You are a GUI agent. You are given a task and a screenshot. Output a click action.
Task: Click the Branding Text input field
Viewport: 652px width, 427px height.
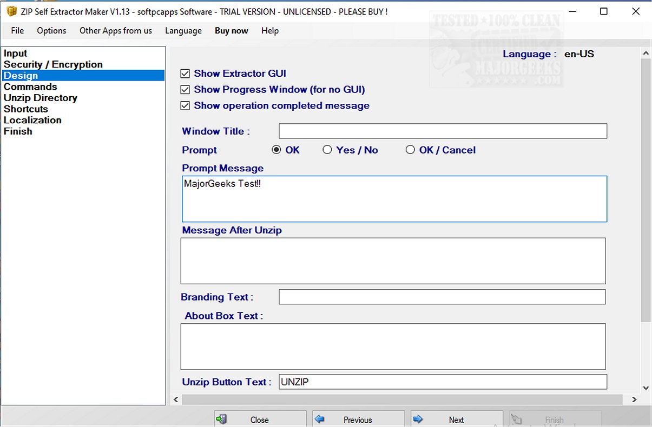pyautogui.click(x=442, y=297)
